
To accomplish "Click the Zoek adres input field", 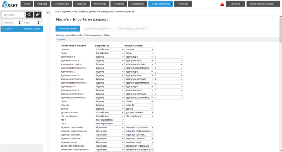I will tap(13, 15).
